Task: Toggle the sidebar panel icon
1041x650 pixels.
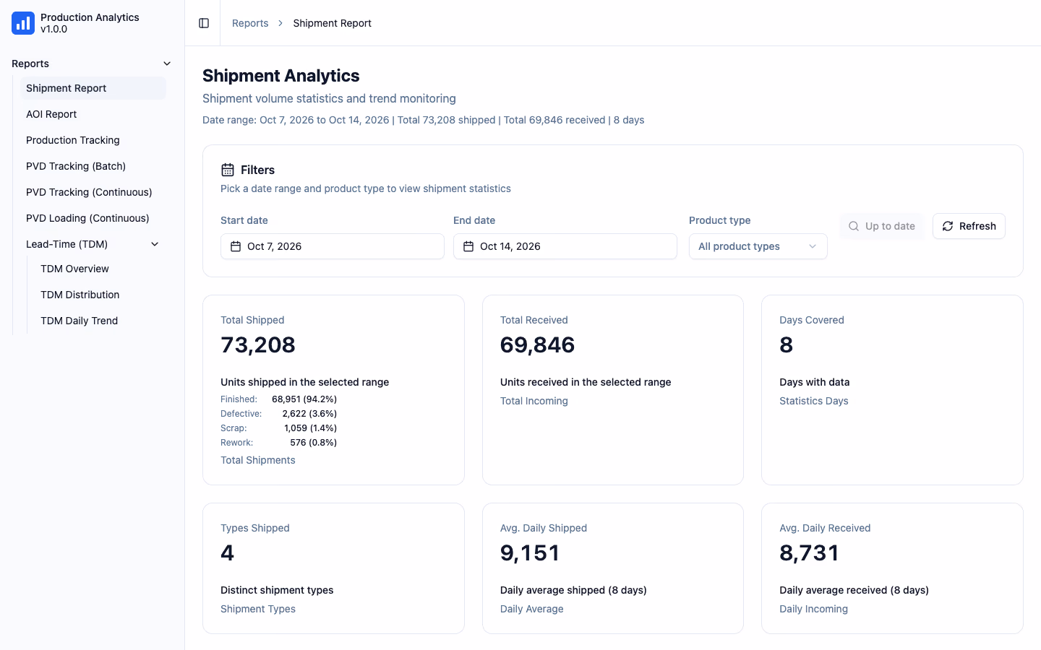Action: (x=204, y=23)
